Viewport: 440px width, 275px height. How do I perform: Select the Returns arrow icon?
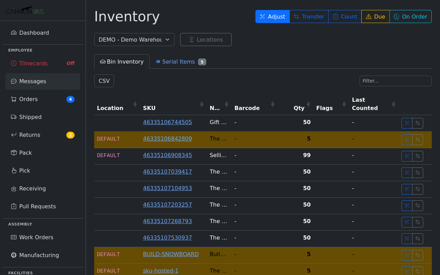click(x=13, y=135)
